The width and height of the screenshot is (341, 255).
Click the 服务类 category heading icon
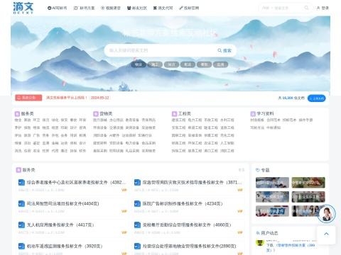(17, 114)
